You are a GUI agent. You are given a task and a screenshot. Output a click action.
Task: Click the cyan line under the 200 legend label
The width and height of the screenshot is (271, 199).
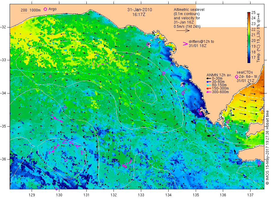[25, 13]
